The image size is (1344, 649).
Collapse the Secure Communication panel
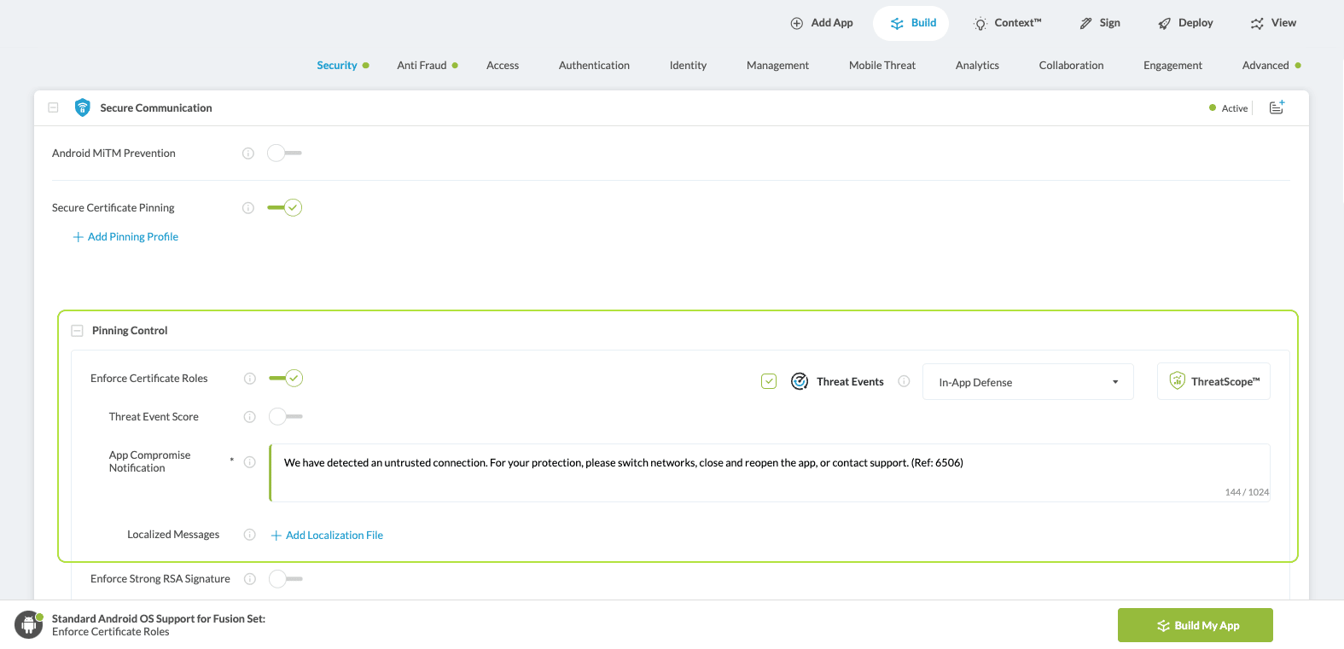click(x=54, y=108)
